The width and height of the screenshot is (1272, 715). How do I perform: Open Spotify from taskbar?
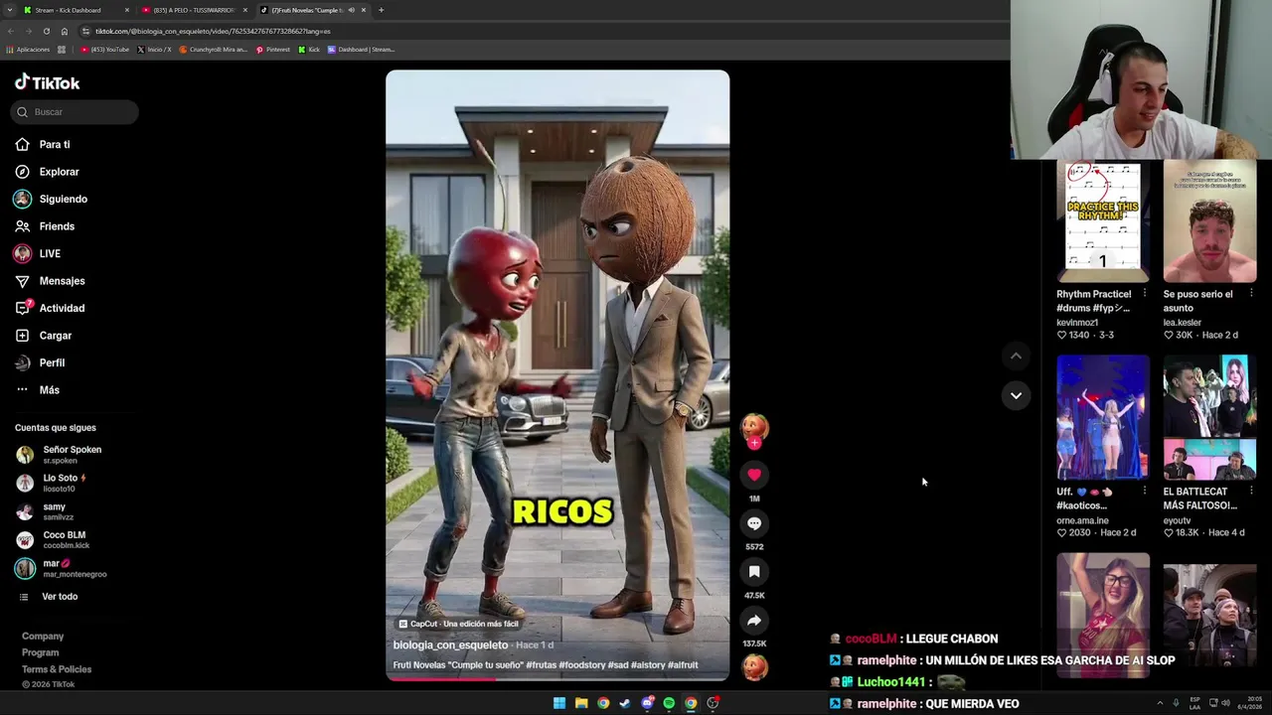[x=669, y=703]
